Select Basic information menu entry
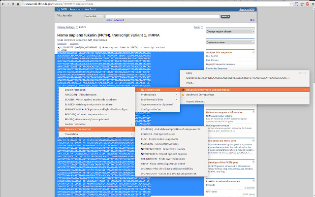Image resolution: width=315 pixels, height=197 pixels. (96, 90)
